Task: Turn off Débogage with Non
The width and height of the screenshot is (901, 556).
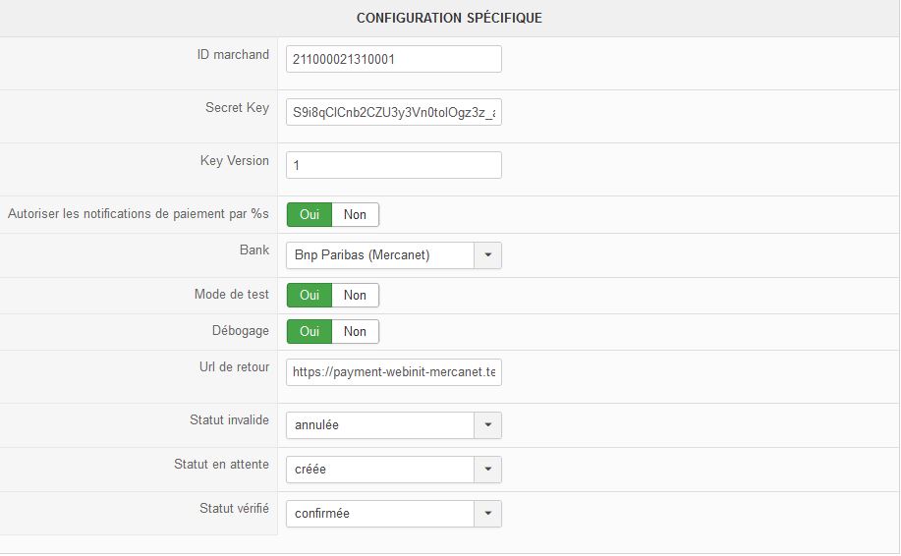Action: pyautogui.click(x=355, y=332)
